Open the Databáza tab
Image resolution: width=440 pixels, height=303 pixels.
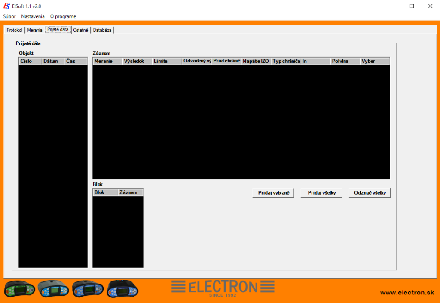pyautogui.click(x=102, y=30)
